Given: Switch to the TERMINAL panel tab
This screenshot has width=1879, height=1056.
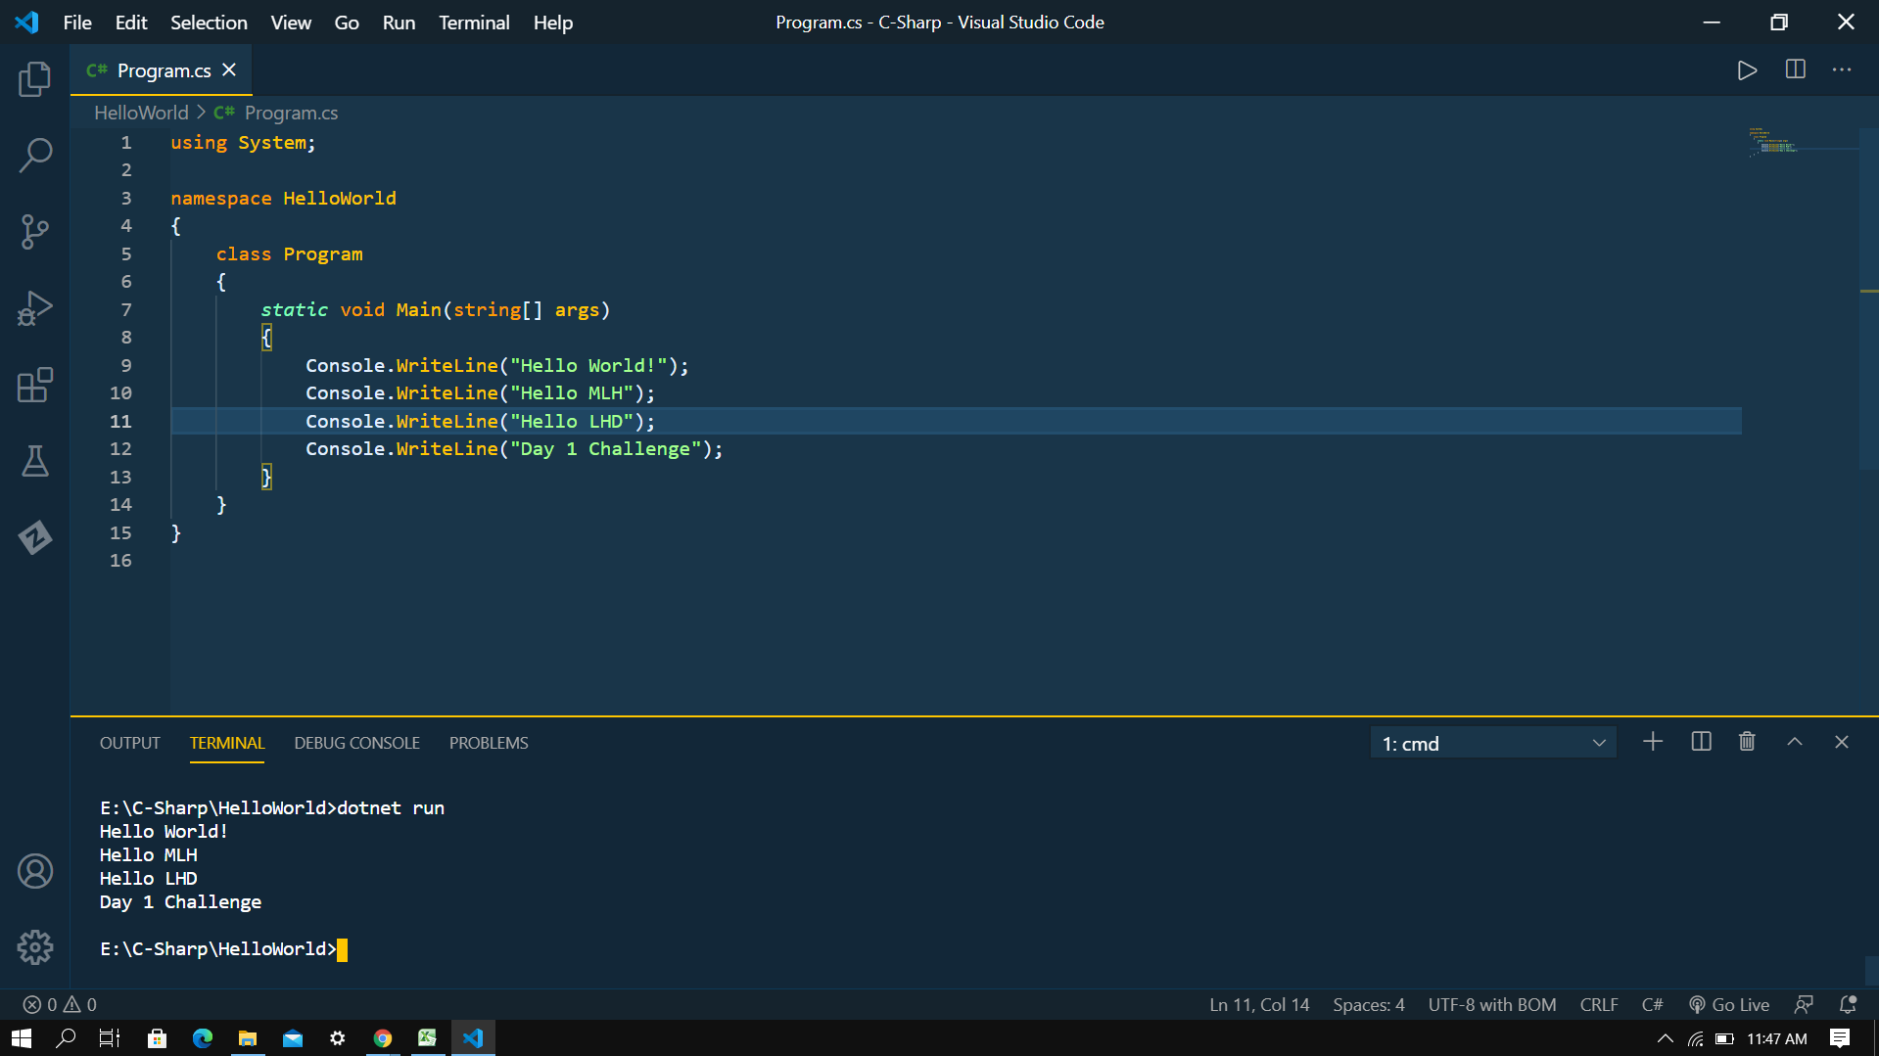Looking at the screenshot, I should 227,743.
